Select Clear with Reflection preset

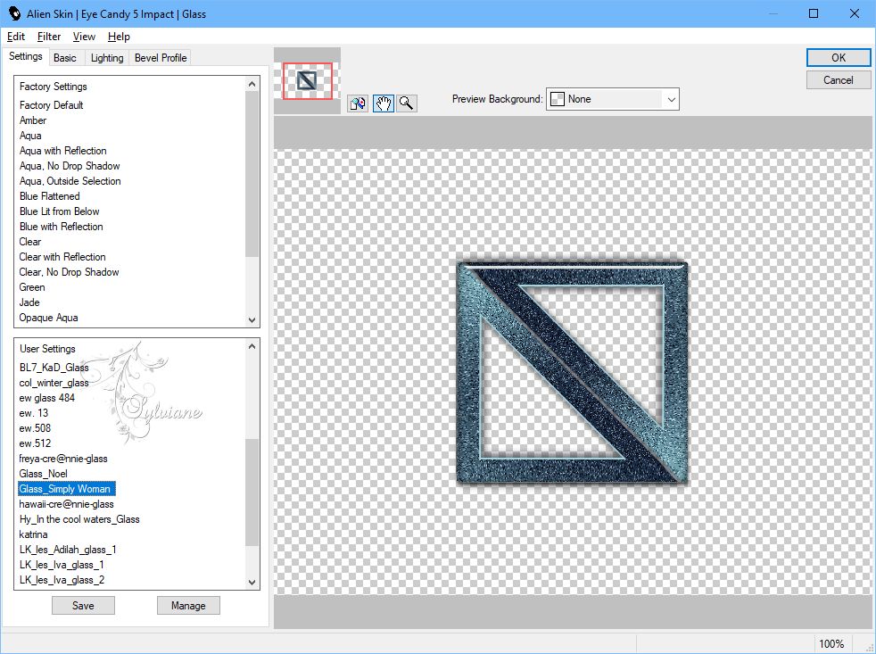pyautogui.click(x=62, y=257)
